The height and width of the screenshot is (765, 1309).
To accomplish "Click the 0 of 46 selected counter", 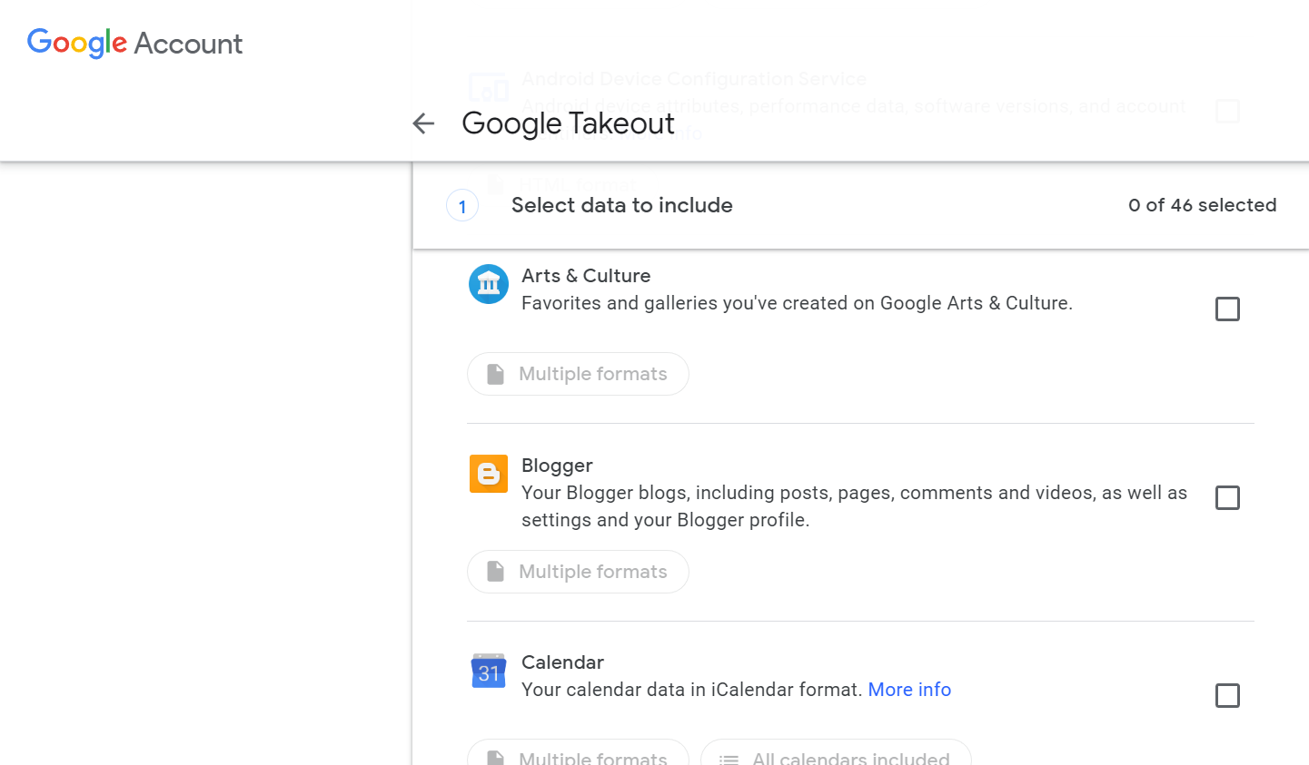I will click(1202, 206).
